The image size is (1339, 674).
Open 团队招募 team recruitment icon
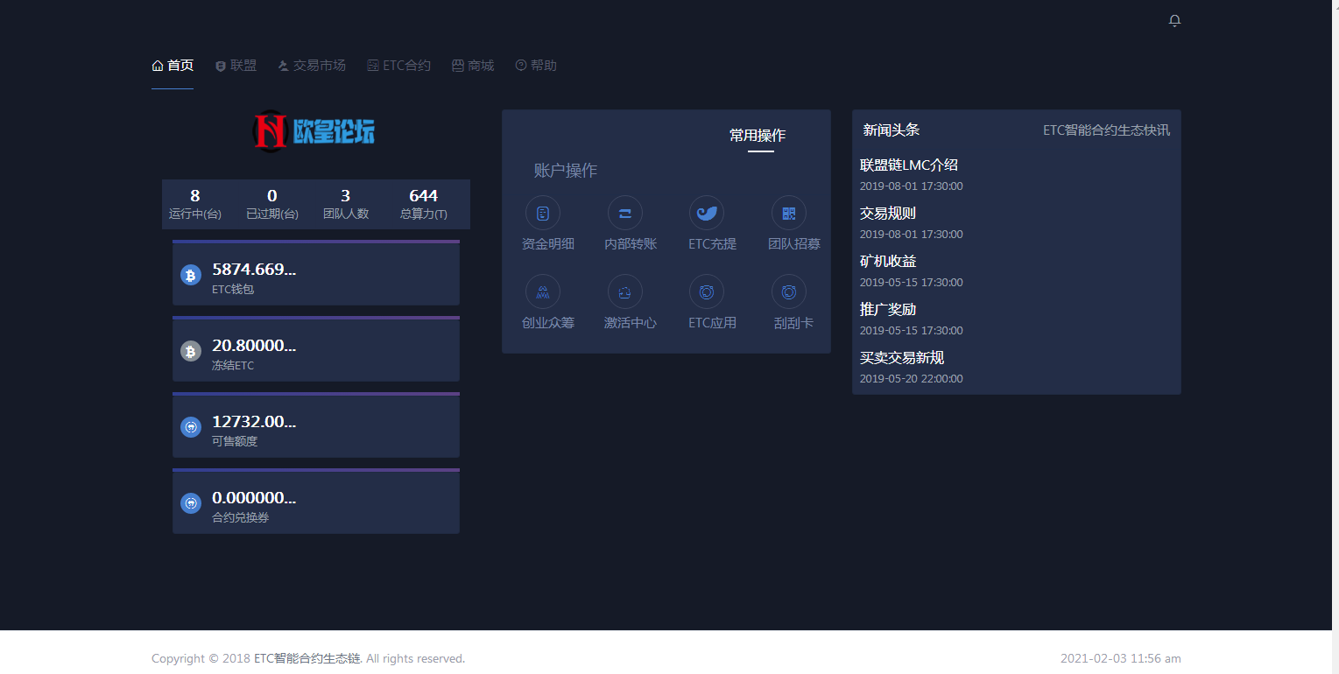click(787, 213)
